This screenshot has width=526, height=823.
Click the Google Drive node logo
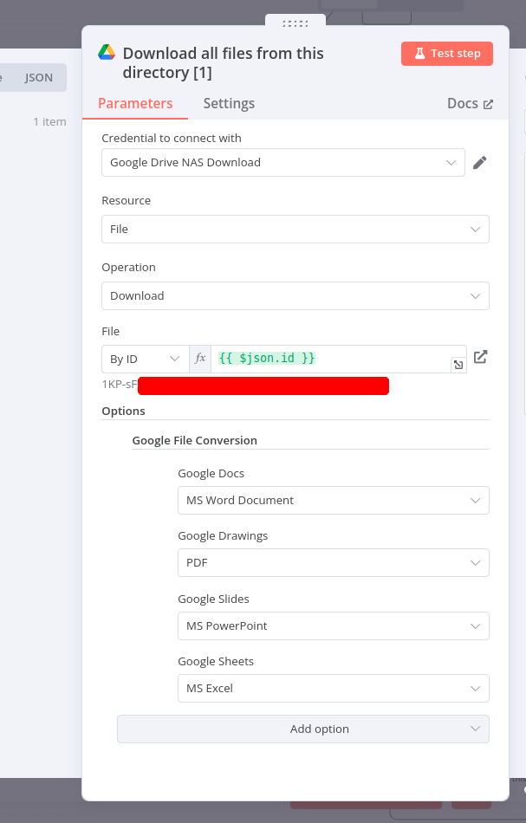click(106, 53)
